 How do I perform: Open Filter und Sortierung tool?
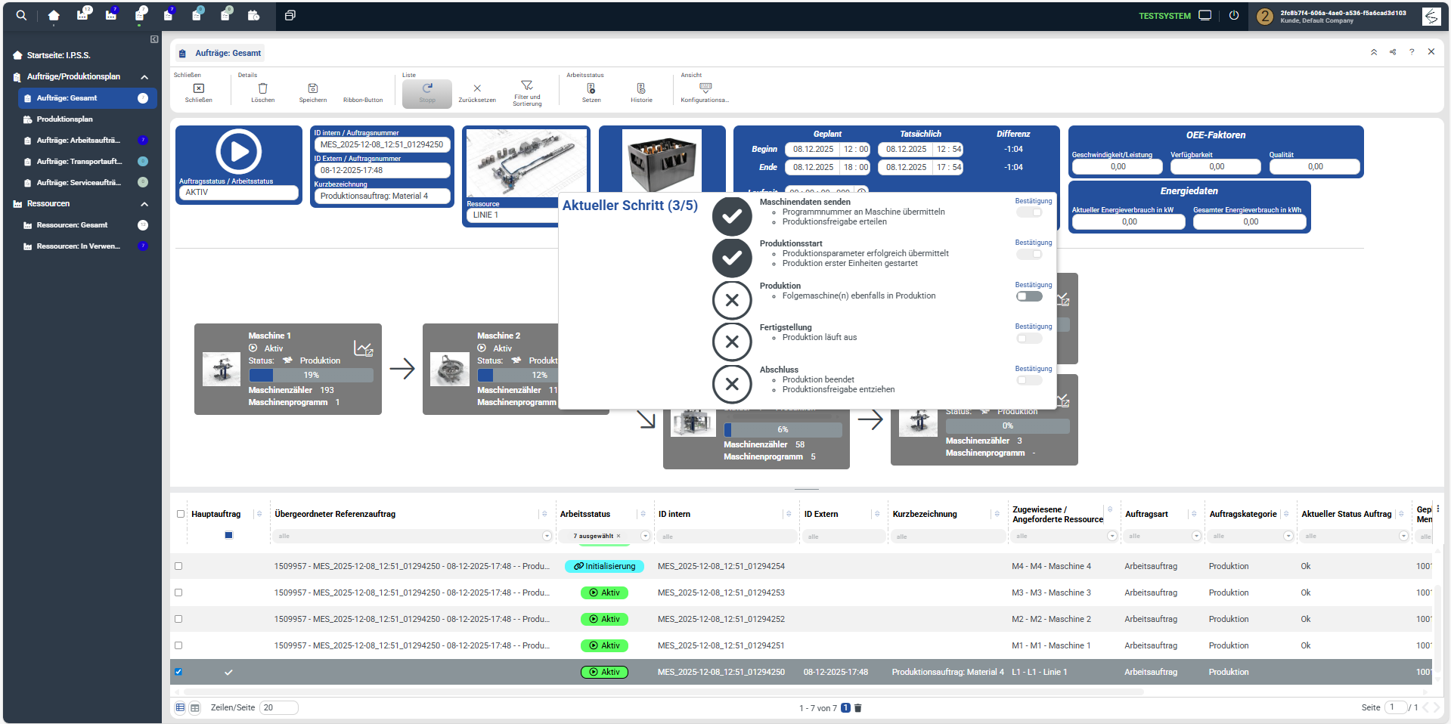pyautogui.click(x=527, y=86)
